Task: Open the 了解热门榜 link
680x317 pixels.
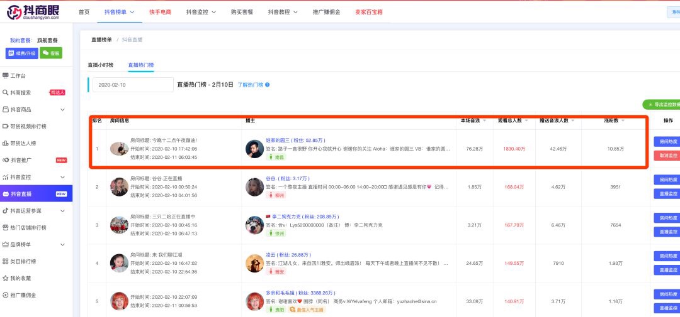Action: pyautogui.click(x=250, y=85)
